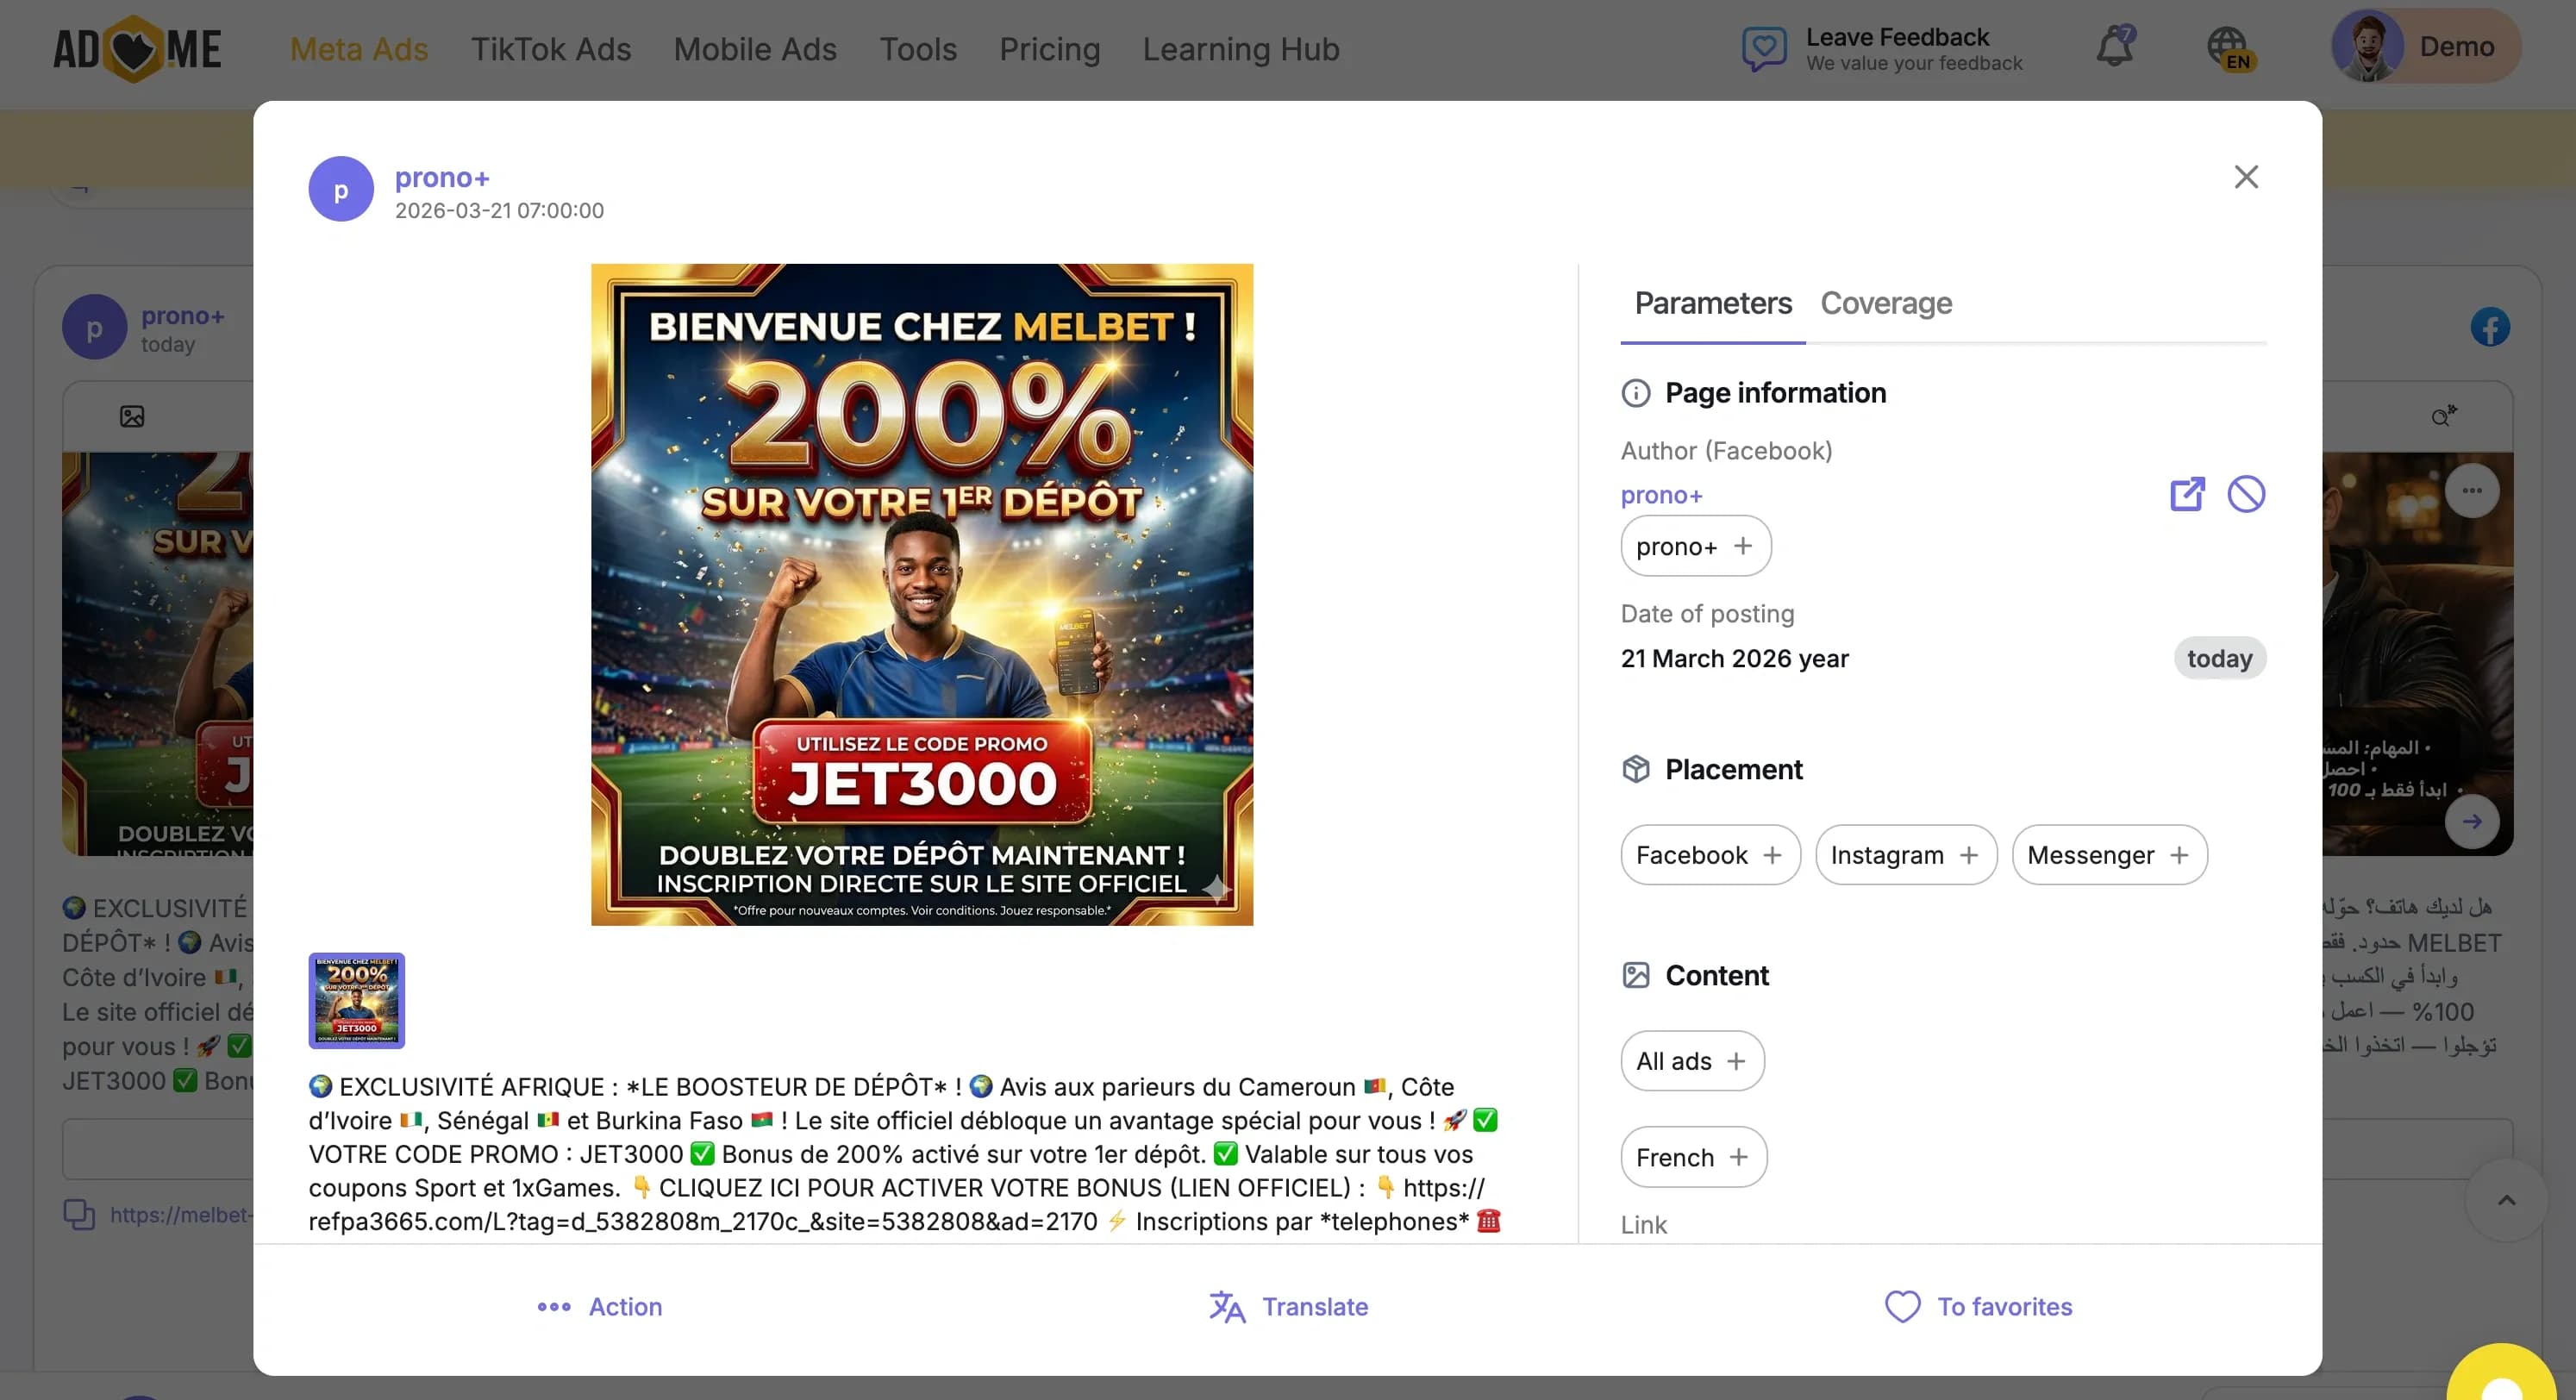Open the notifications bell
The width and height of the screenshot is (2576, 1400).
click(x=2114, y=47)
